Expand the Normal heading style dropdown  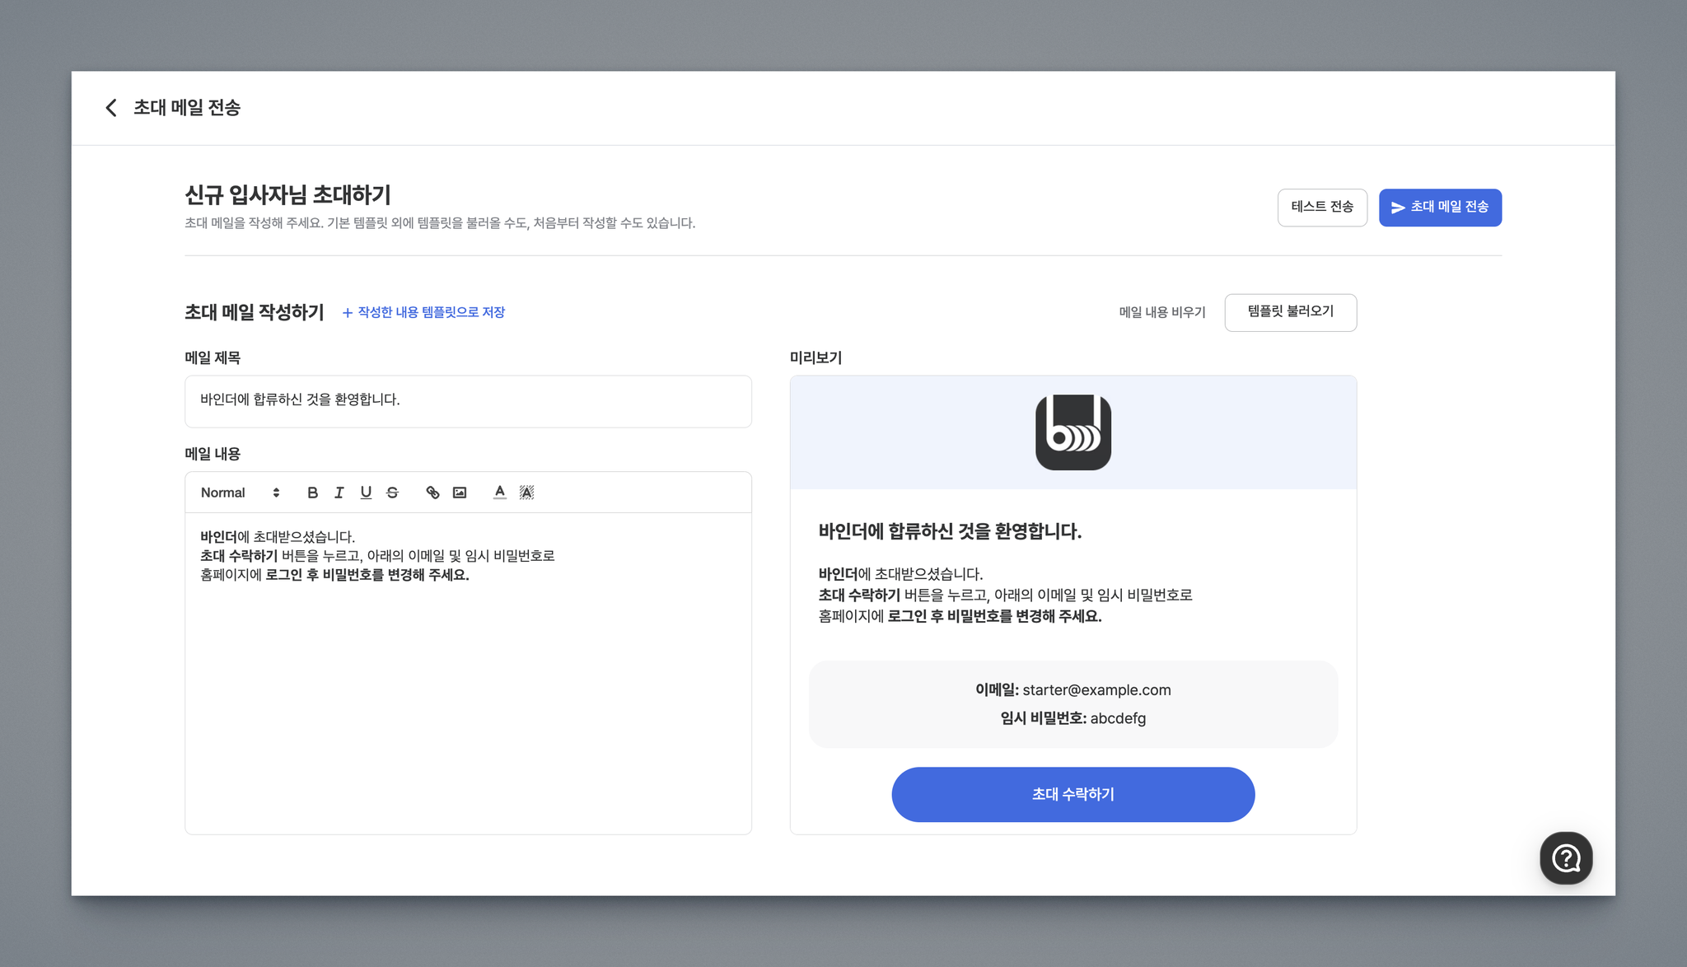(240, 493)
